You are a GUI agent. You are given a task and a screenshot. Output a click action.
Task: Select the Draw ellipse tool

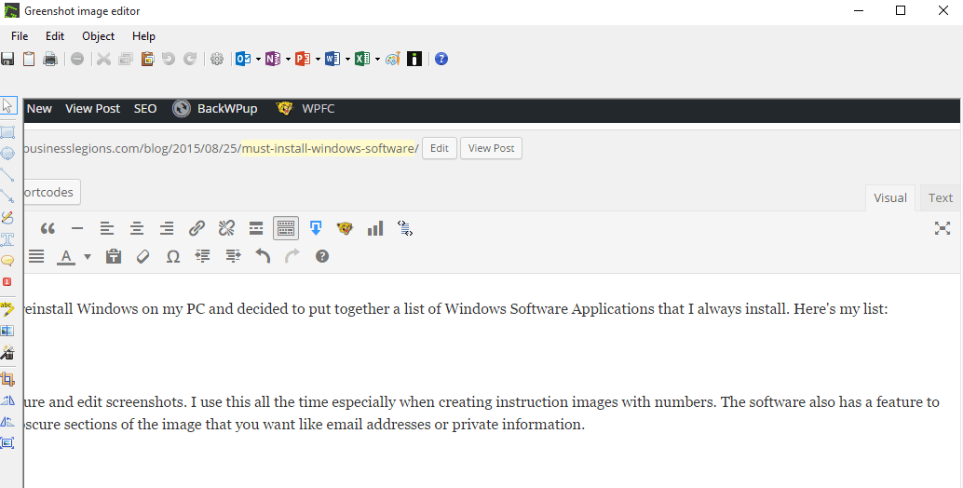tap(7, 154)
